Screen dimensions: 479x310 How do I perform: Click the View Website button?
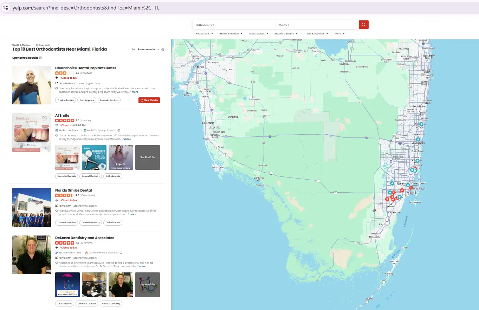tap(149, 100)
